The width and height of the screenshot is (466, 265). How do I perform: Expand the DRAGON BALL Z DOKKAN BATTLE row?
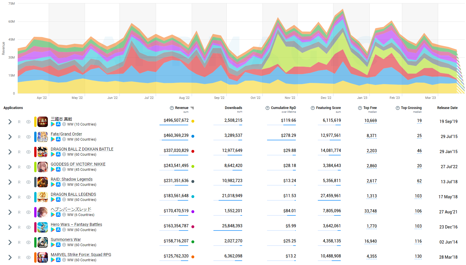[10, 152]
